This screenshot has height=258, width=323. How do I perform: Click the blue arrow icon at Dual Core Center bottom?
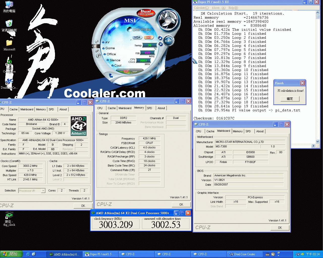tap(111, 75)
